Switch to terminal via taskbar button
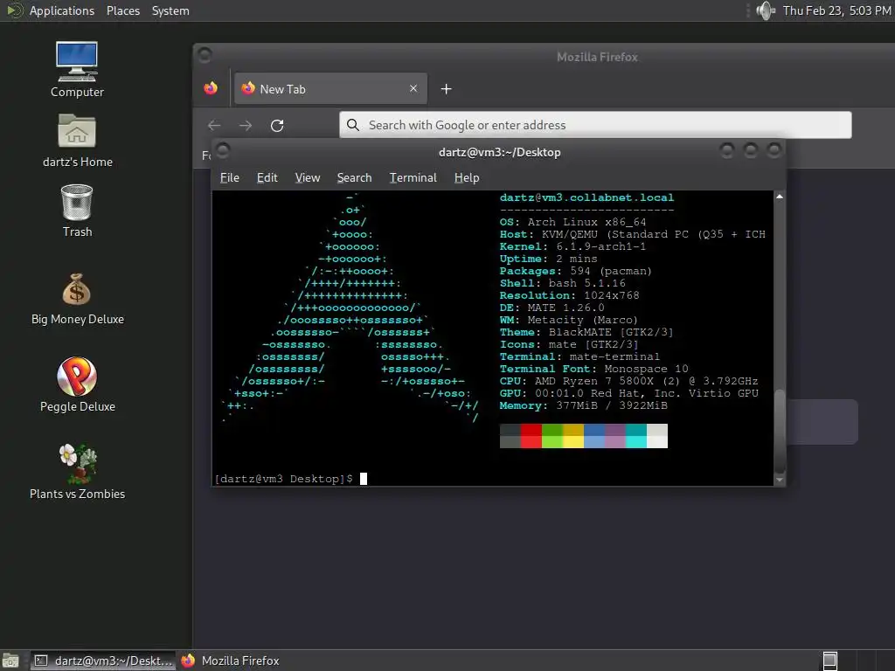The image size is (895, 671). (x=103, y=661)
